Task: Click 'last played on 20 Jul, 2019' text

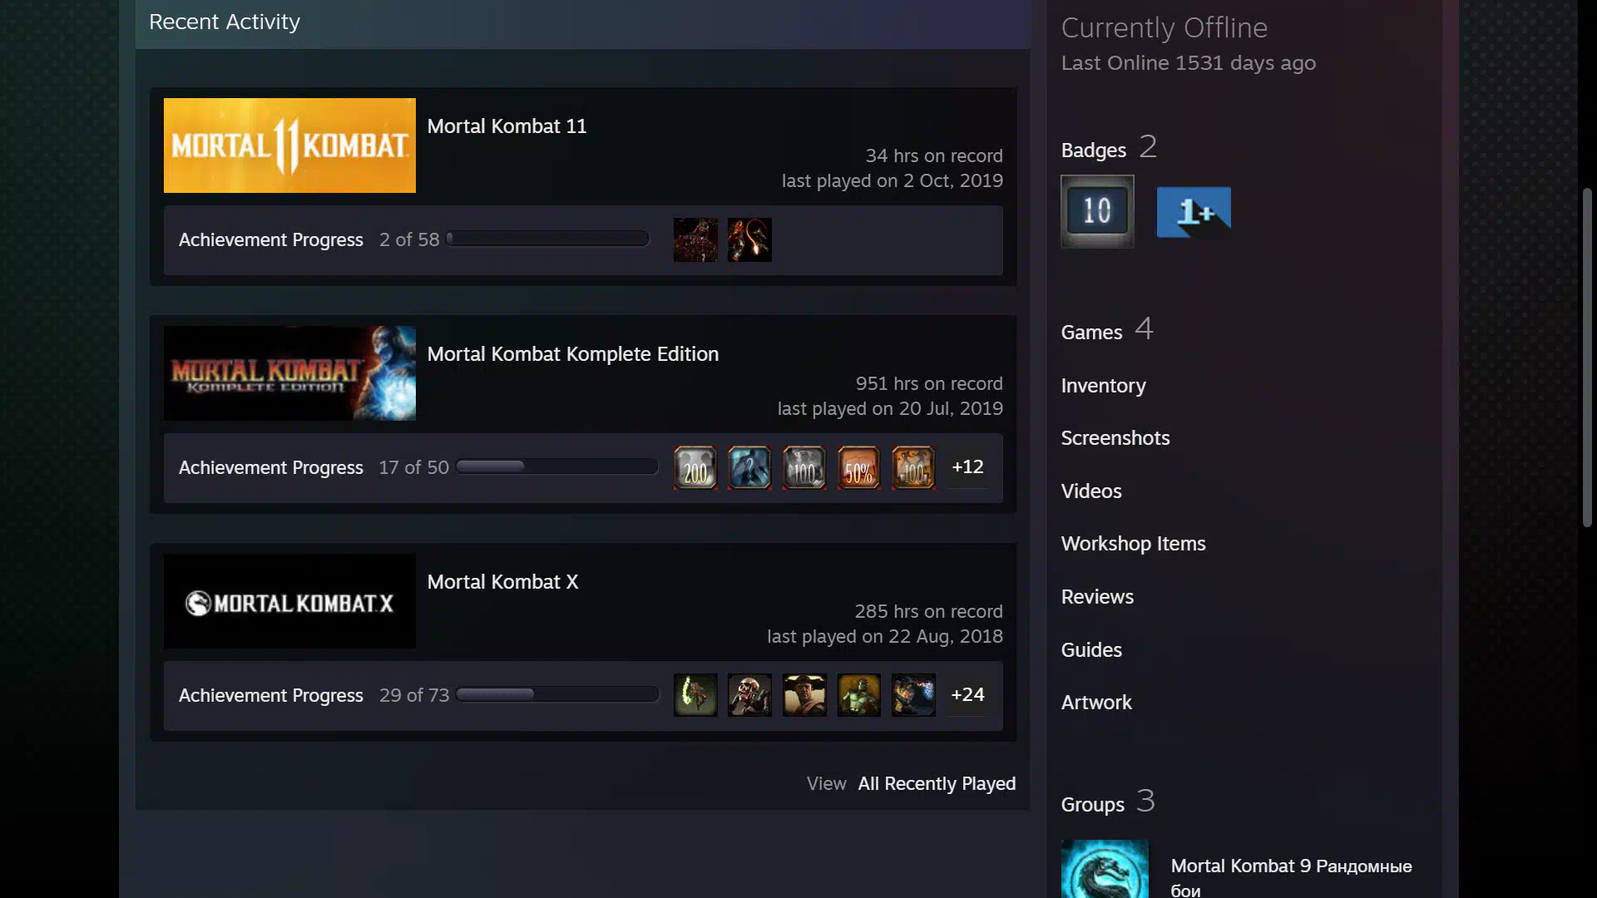Action: [x=890, y=409]
